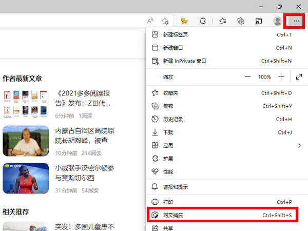Screen dimensions: 308x231
Task: Open 新建 InPrivate 窗口 menu entry
Action: click(227, 61)
